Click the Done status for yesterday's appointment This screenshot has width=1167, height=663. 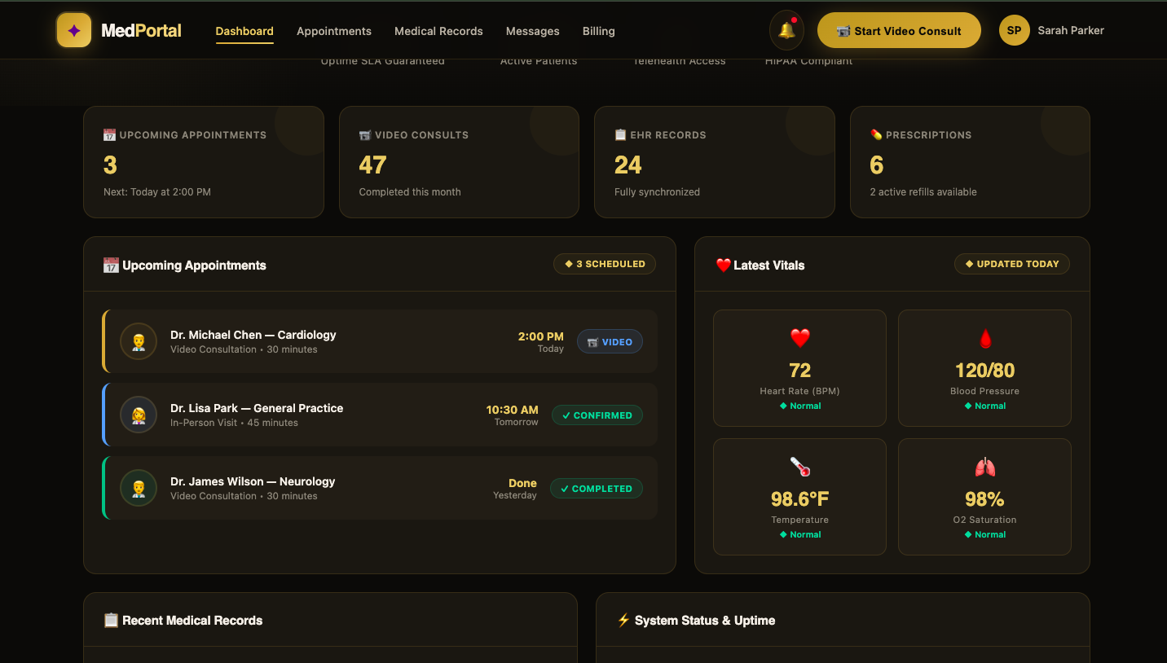click(522, 483)
